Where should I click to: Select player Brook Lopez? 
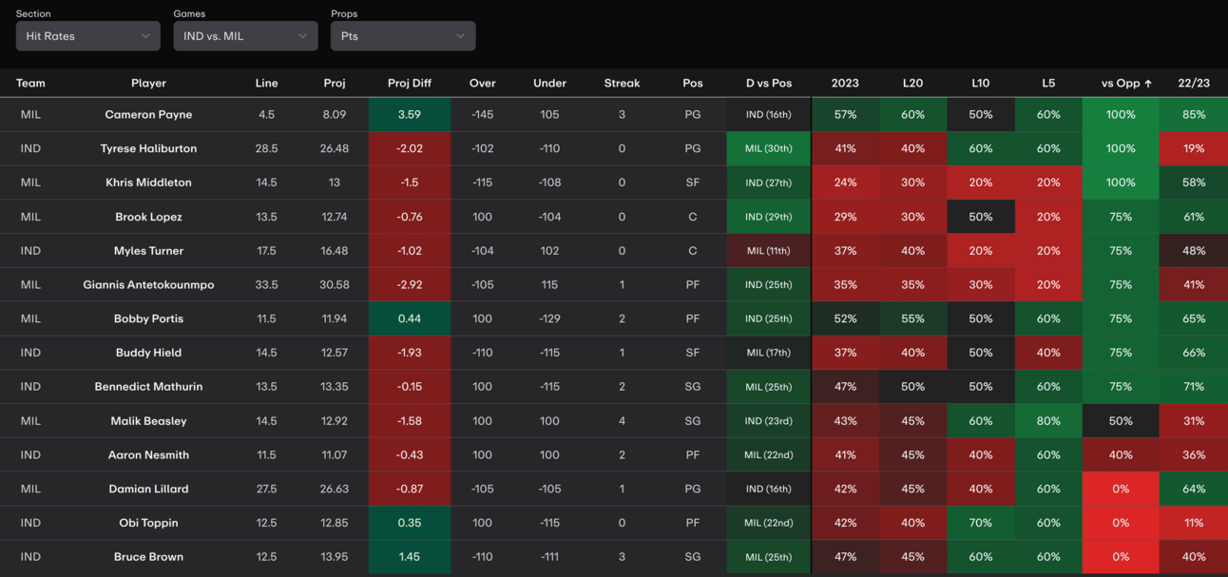[x=148, y=217]
